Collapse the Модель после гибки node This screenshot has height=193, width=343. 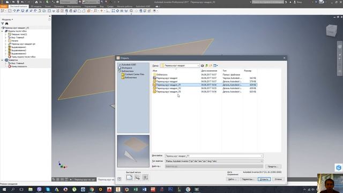pos(2,31)
